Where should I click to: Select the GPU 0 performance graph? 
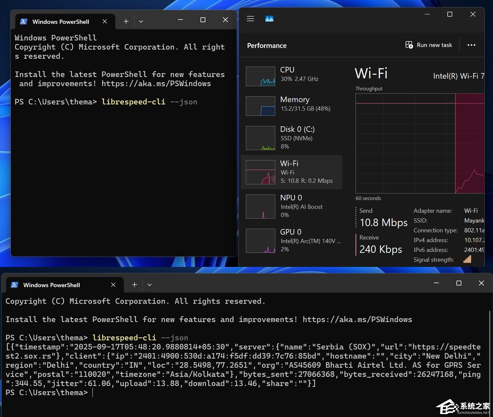point(292,240)
